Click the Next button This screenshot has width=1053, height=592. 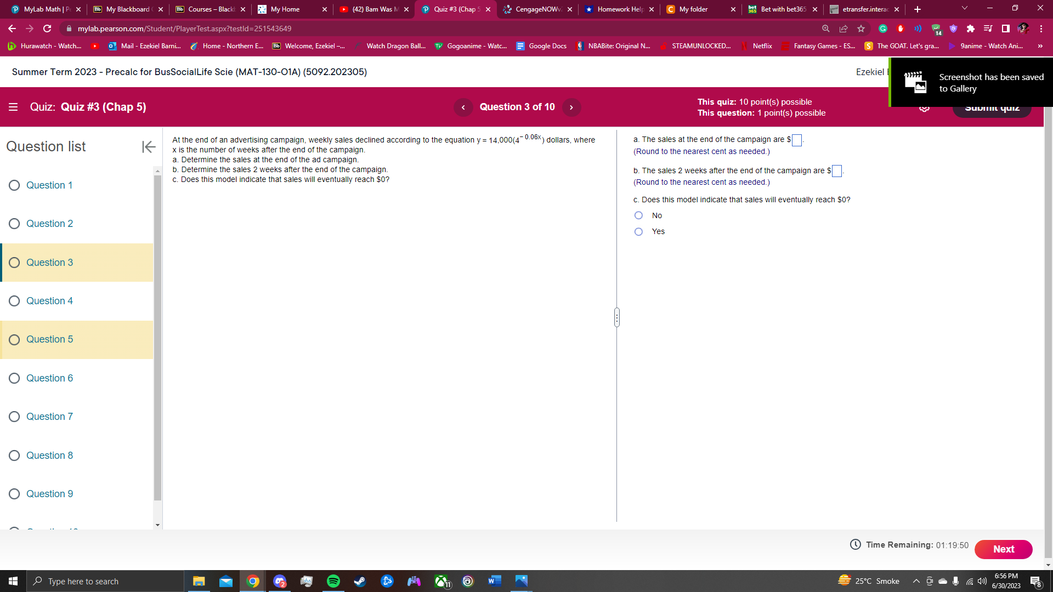tap(1003, 549)
